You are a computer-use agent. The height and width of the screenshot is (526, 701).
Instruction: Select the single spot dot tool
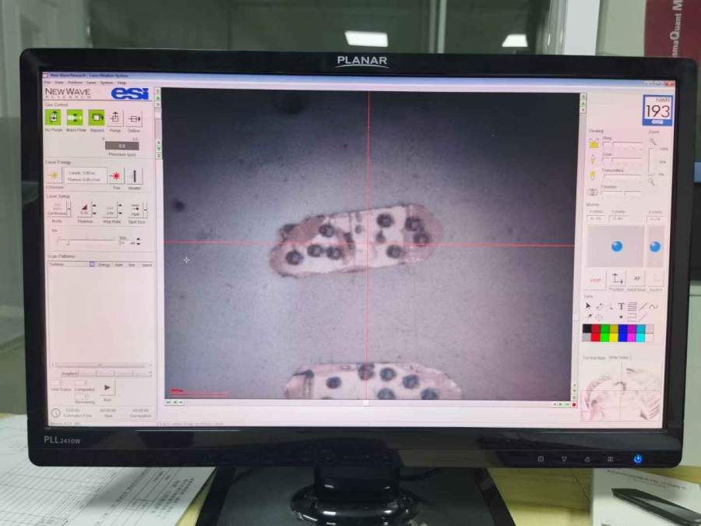pyautogui.click(x=621, y=317)
